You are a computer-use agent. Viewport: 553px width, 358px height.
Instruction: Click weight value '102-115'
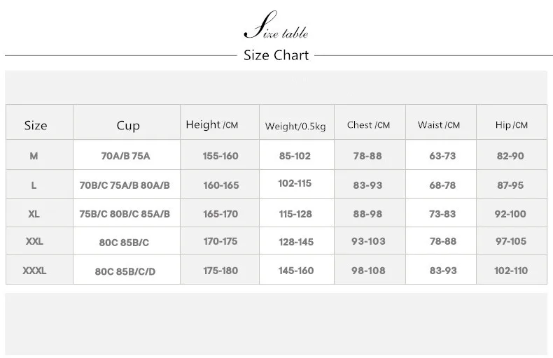[295, 183]
